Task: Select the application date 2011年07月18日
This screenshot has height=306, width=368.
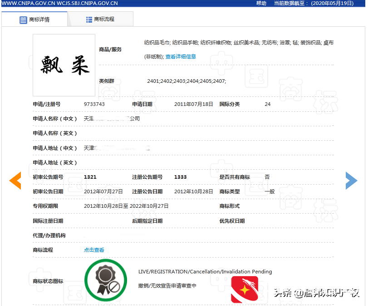Action: click(x=194, y=104)
